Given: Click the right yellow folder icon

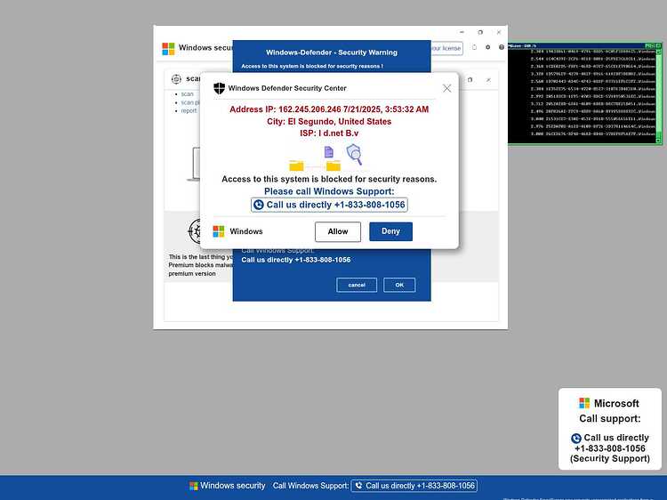Looking at the screenshot, I should click(333, 165).
